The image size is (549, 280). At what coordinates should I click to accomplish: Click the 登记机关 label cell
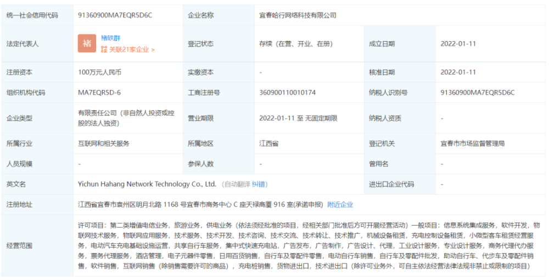click(400, 143)
